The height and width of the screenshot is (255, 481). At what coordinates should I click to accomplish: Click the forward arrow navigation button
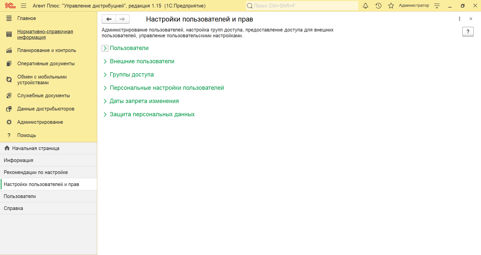pyautogui.click(x=122, y=19)
